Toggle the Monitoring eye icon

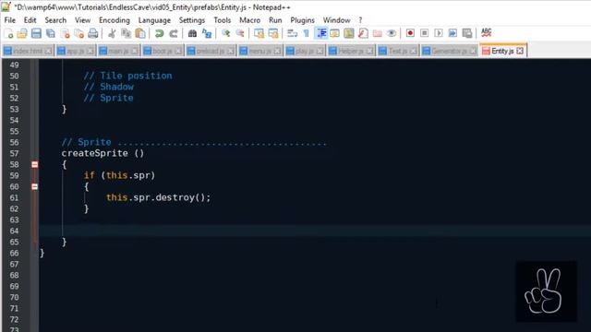coord(392,33)
